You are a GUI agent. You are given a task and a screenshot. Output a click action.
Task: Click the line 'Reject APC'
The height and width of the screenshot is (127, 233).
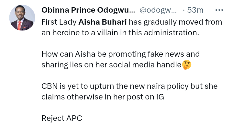point(62,118)
